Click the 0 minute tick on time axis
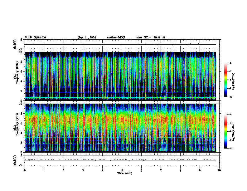The height and width of the screenshot is (191, 247). click(x=25, y=170)
